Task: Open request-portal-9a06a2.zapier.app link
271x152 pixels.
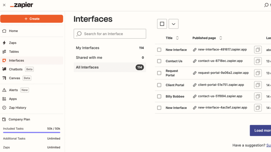Action: [x=223, y=73]
